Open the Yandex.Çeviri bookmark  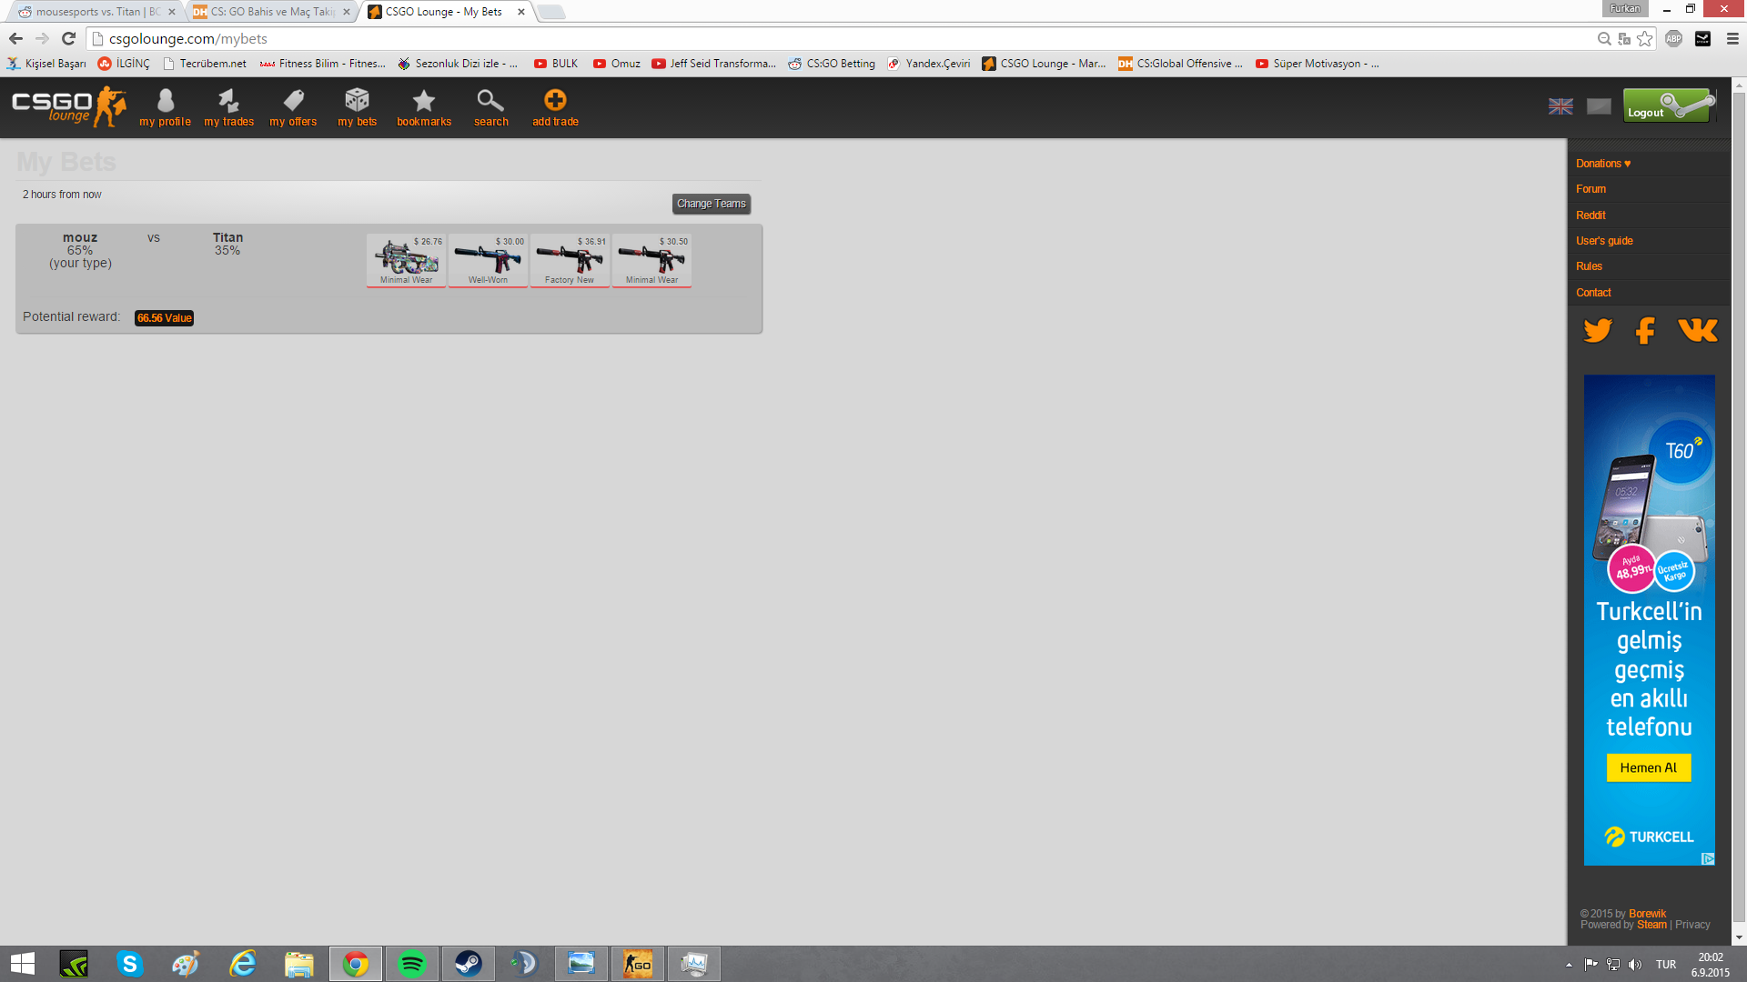pyautogui.click(x=929, y=64)
